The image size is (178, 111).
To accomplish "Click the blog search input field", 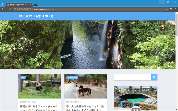I will coord(133,77).
